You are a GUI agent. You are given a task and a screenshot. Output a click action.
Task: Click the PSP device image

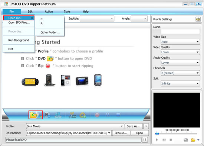click(x=30, y=82)
